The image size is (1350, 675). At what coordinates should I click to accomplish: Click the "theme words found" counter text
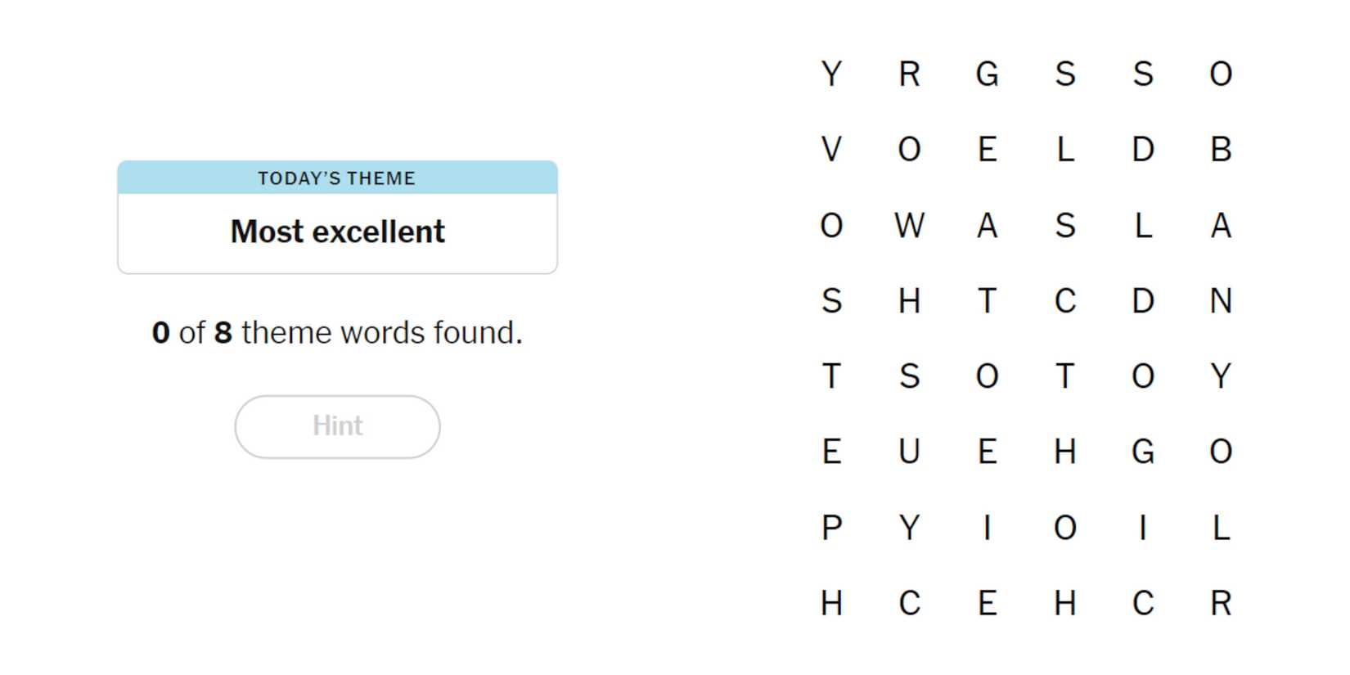click(337, 333)
